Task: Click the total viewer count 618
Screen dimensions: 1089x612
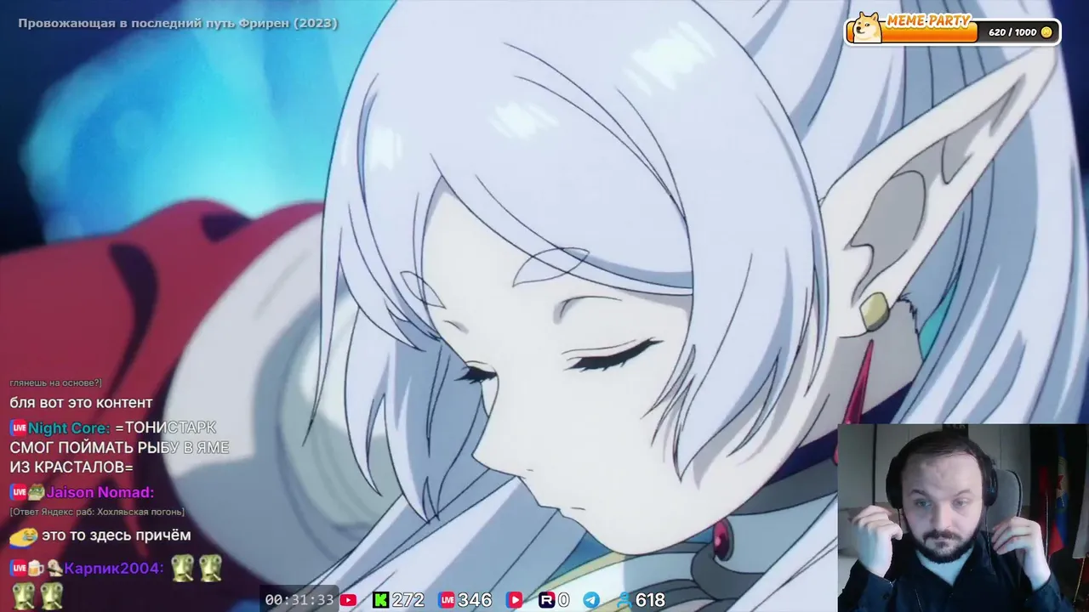Action: (x=650, y=600)
